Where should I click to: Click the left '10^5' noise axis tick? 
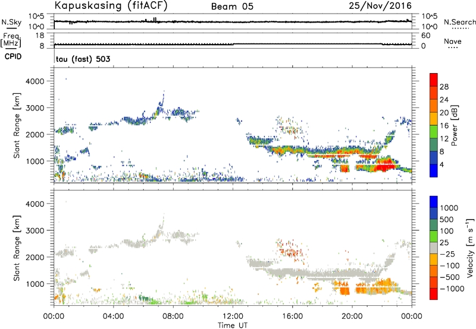tap(36, 16)
